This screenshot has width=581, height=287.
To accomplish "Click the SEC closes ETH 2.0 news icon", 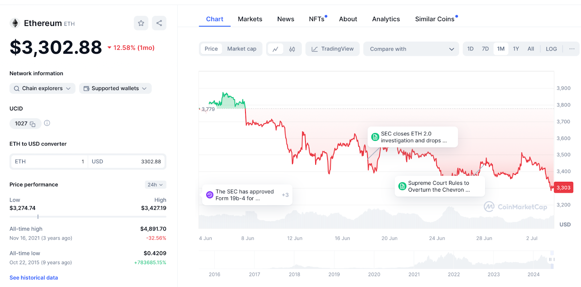I will coord(375,137).
